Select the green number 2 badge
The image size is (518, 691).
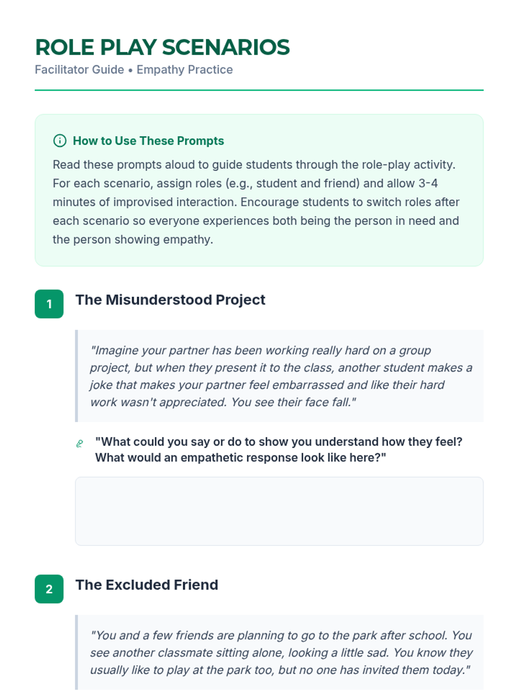pos(49,589)
